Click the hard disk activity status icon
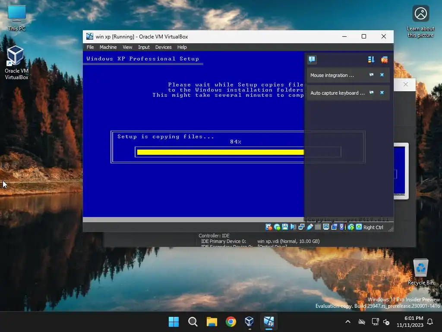The image size is (442, 332). 268,227
